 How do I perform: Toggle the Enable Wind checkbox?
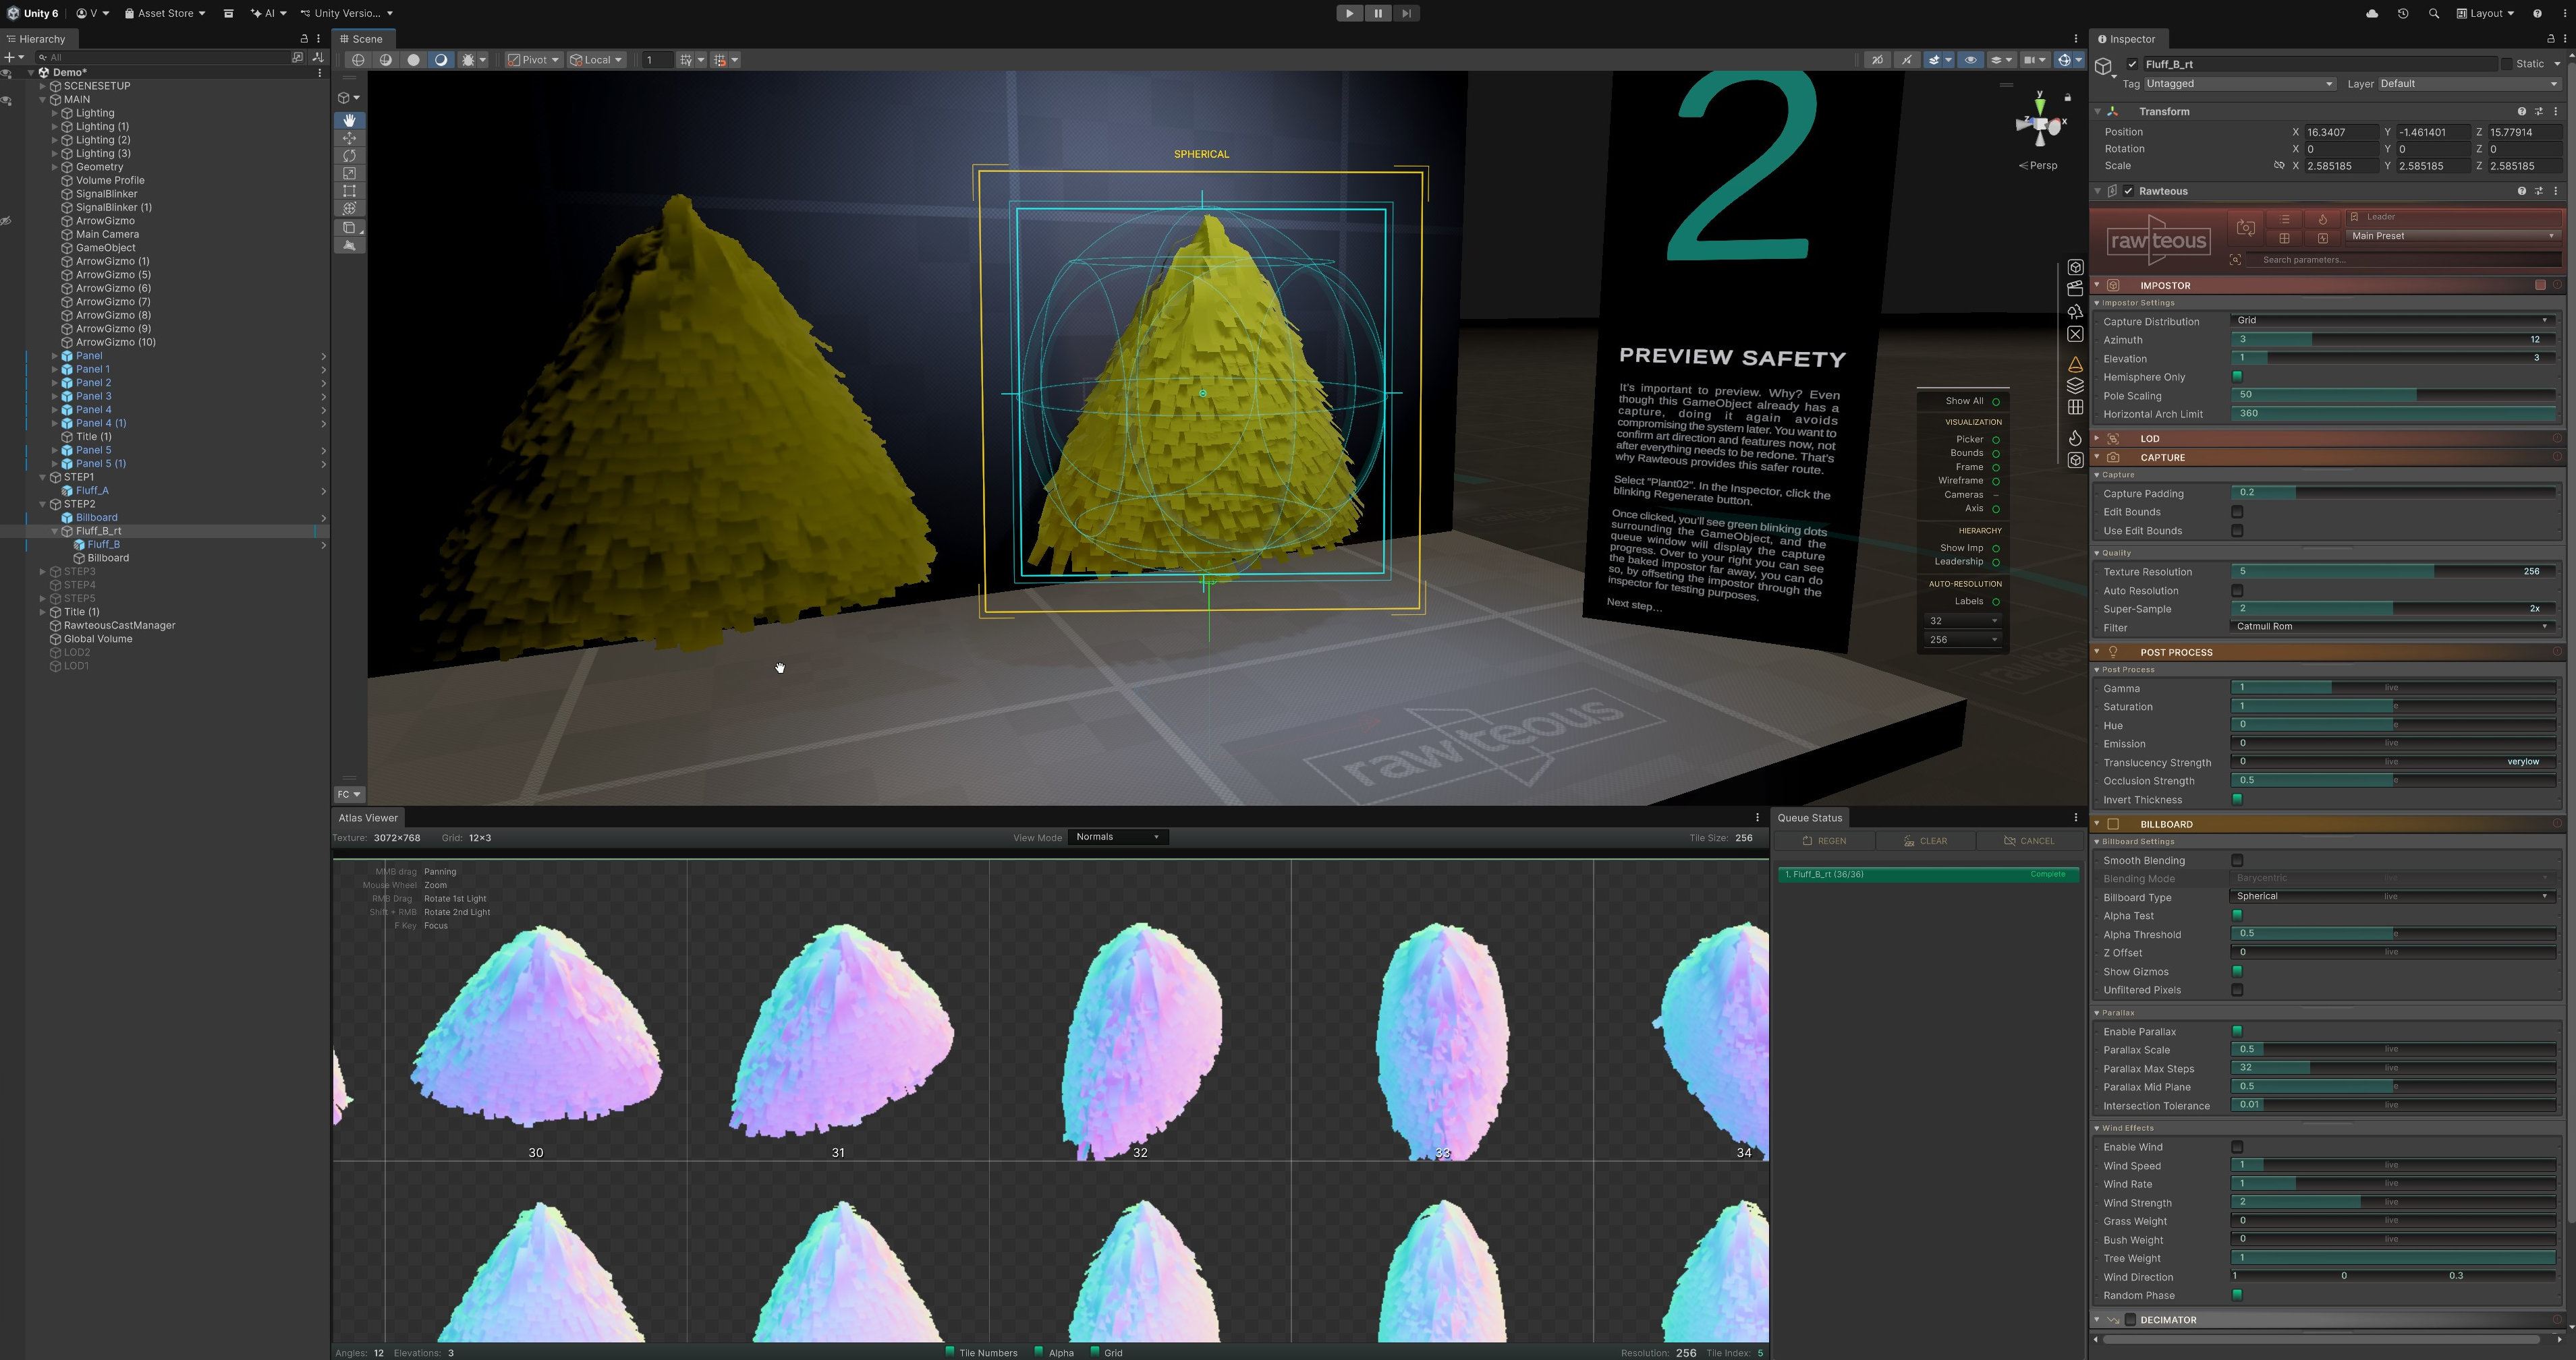[2237, 1147]
